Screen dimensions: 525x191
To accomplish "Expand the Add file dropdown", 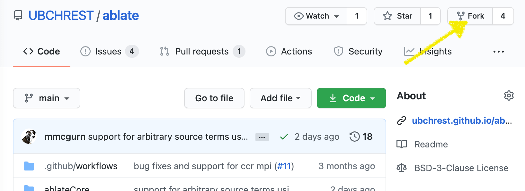I will [280, 98].
